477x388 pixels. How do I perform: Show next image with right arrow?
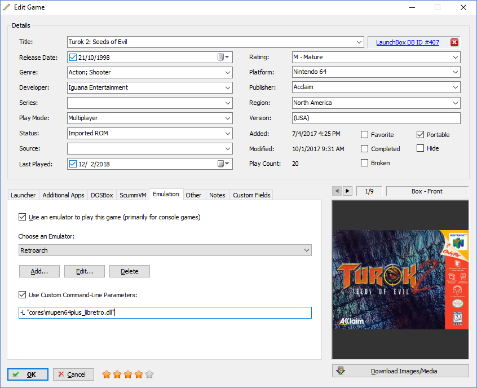347,191
